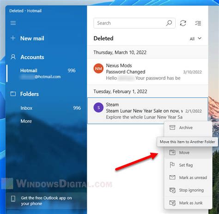This screenshot has width=219, height=214.
Task: Start a New mail message
Action: (32, 38)
